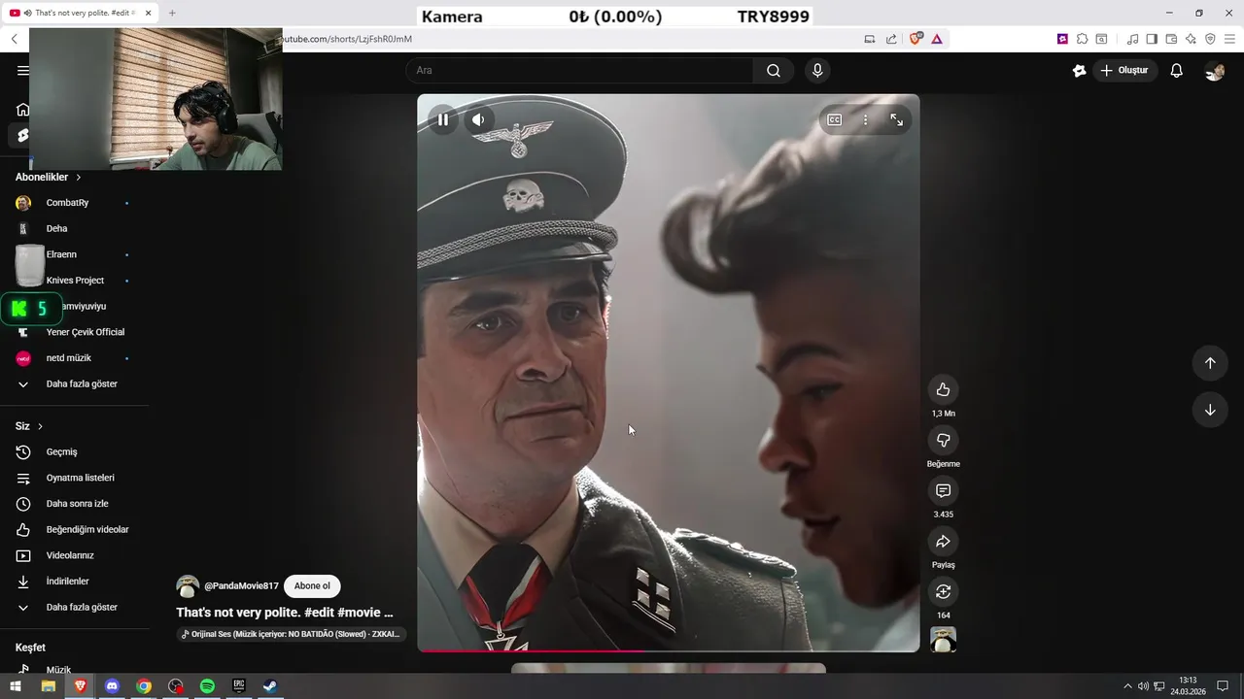The width and height of the screenshot is (1244, 699).
Task: Click the share page icon in address bar
Action: [x=891, y=39]
